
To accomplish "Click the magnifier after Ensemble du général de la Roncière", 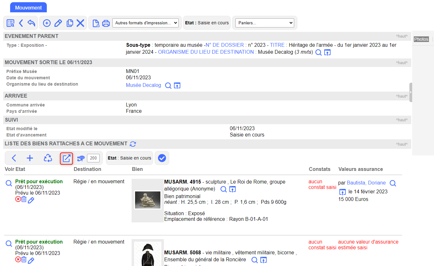I will pos(254,260).
